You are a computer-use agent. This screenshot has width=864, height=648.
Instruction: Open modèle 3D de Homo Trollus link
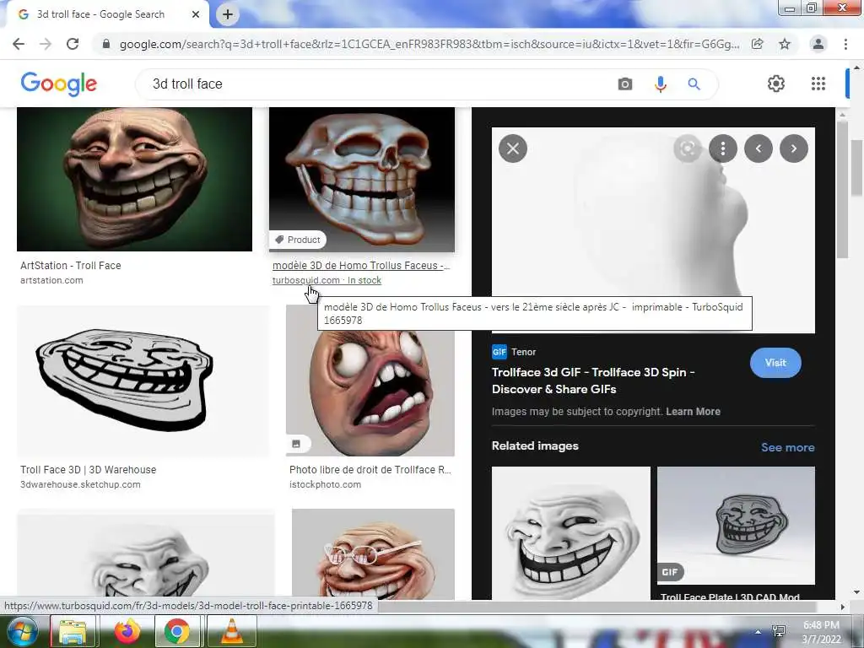[x=361, y=266]
